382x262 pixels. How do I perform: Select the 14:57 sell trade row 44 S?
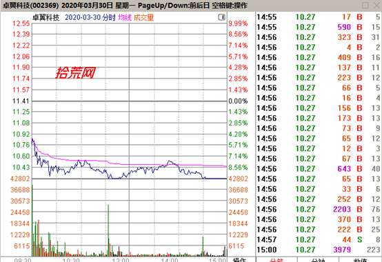pyautogui.click(x=319, y=240)
